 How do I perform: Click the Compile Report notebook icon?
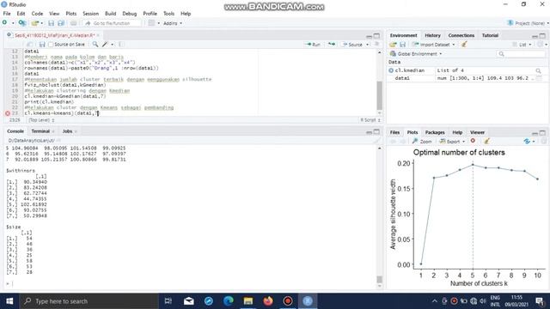[121, 45]
